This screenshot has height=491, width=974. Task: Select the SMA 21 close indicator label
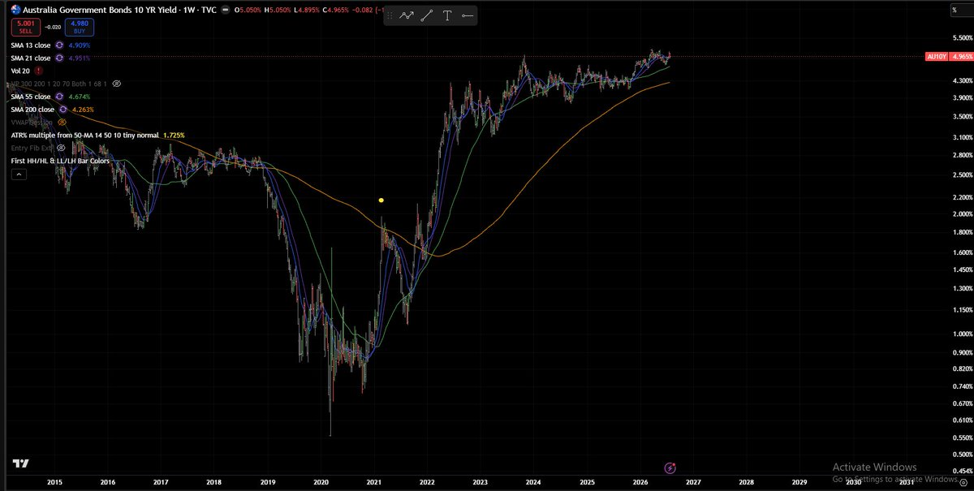pyautogui.click(x=30, y=58)
